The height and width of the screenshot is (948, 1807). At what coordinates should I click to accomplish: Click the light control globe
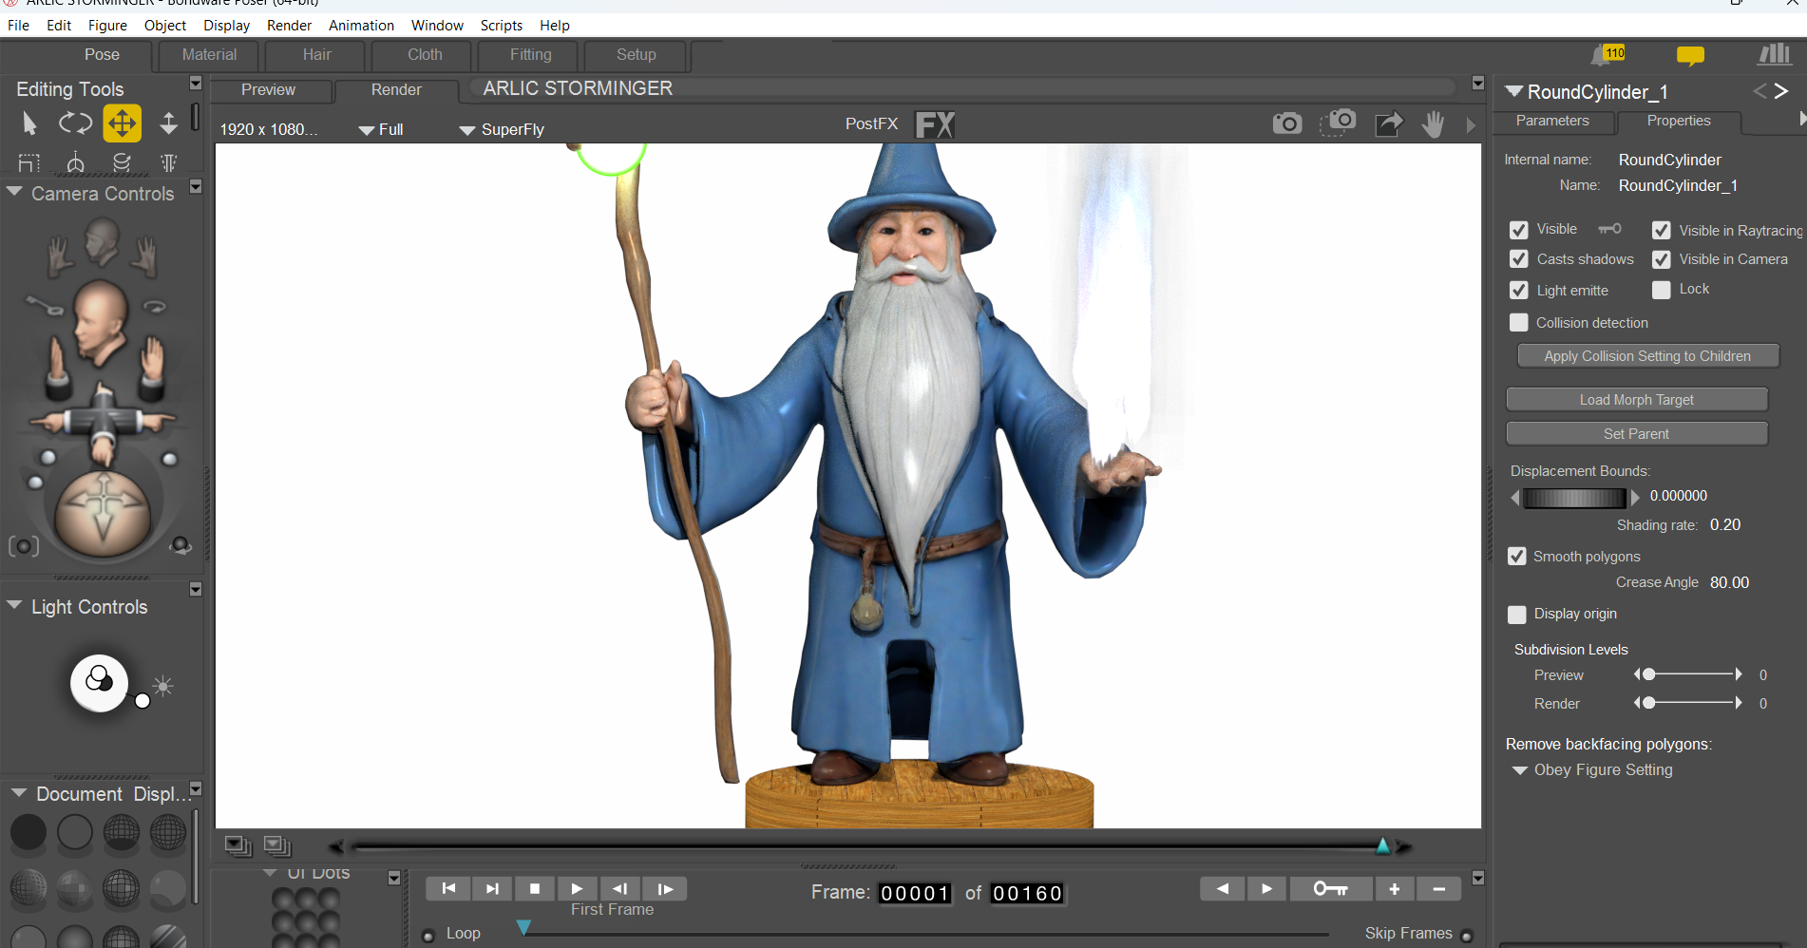pos(99,682)
